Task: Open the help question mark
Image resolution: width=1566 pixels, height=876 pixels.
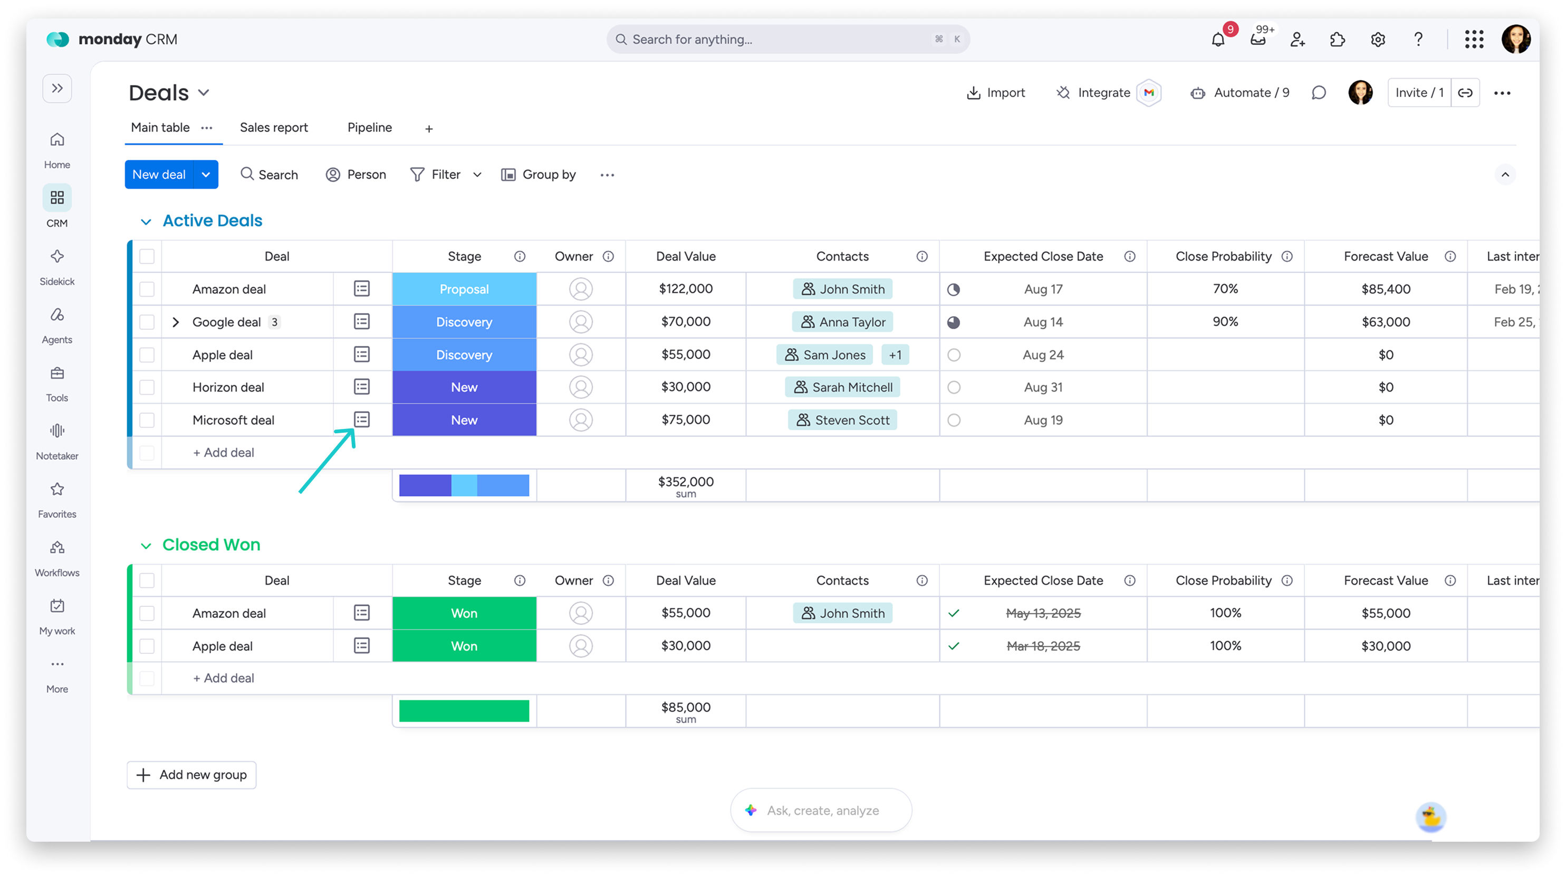Action: click(x=1418, y=40)
